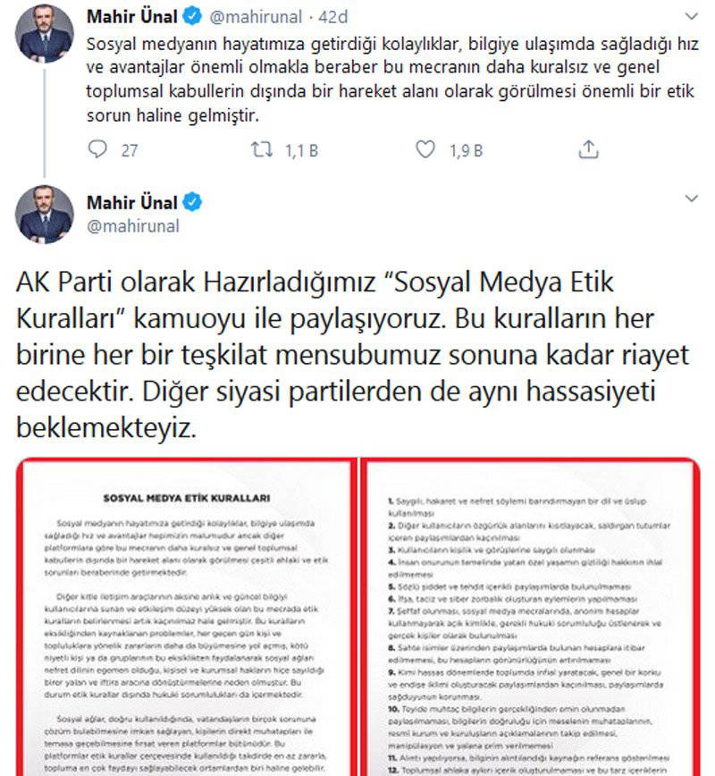This screenshot has width=715, height=776.
Task: View the 27 replies count
Action: click(130, 150)
